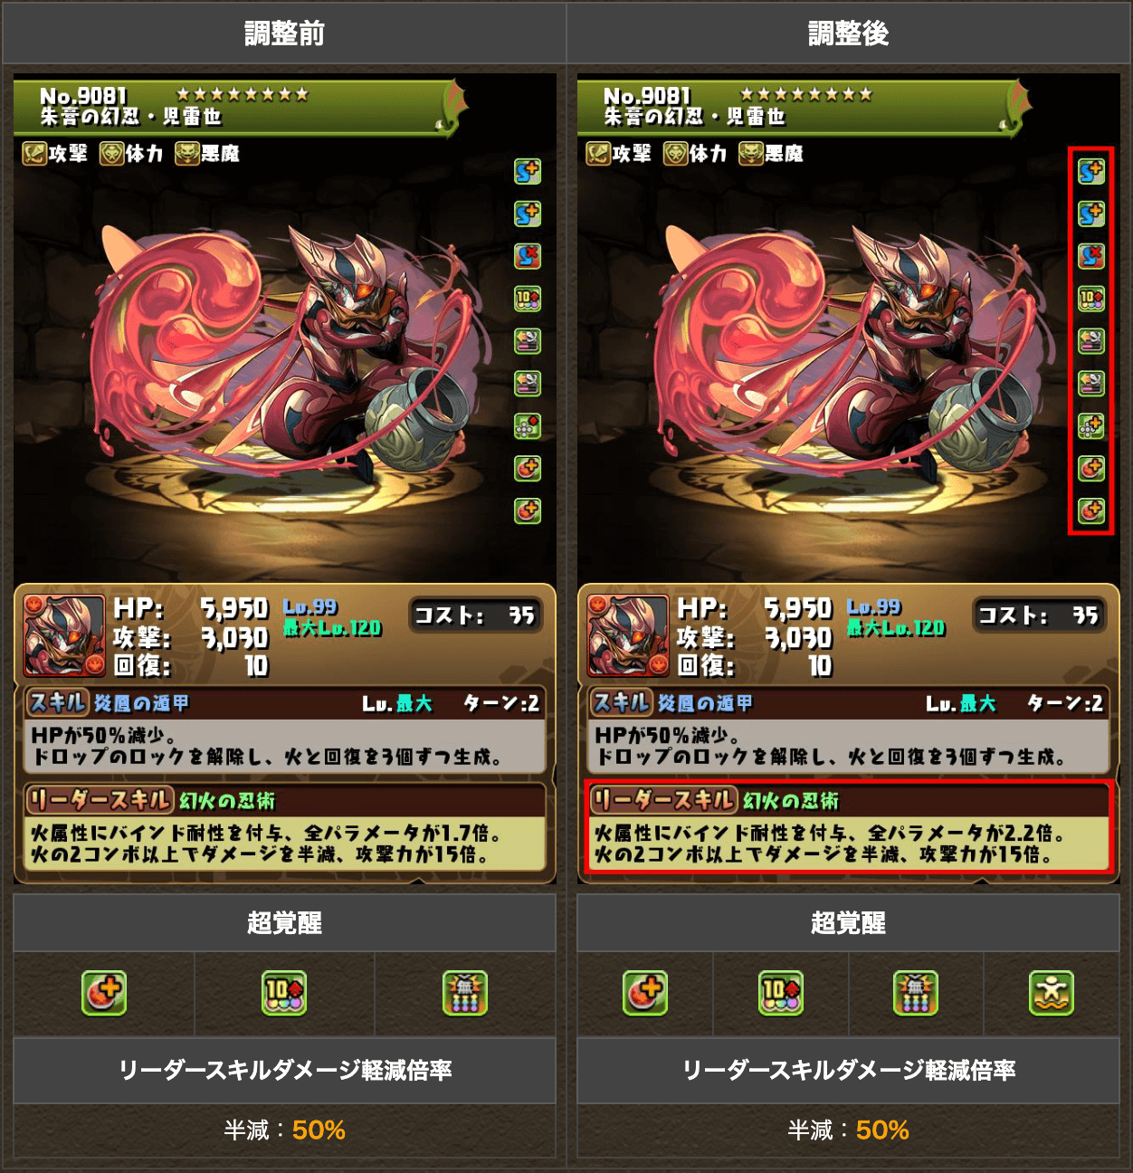Select the 10-combo awakening inside the red-outlined awakening column
Image resolution: width=1133 pixels, height=1173 pixels.
coord(1091,299)
